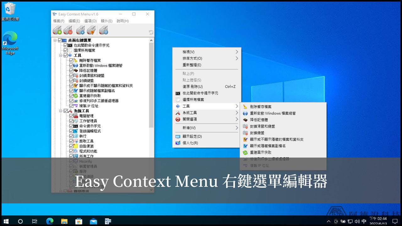402x226 pixels.
Task: Collapse the 系統工具 tree branch
Action: tap(60, 111)
